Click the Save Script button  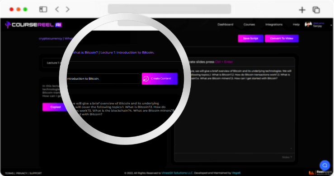(250, 38)
